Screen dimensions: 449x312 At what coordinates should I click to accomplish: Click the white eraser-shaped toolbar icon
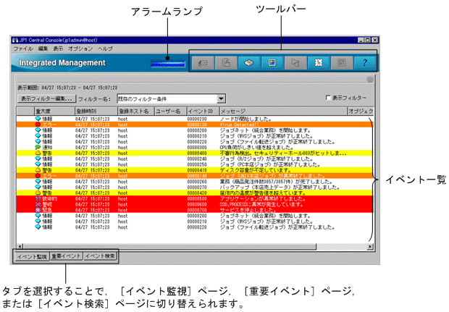[x=249, y=63]
